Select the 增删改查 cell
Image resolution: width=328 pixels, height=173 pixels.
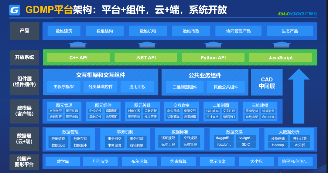(56, 117)
